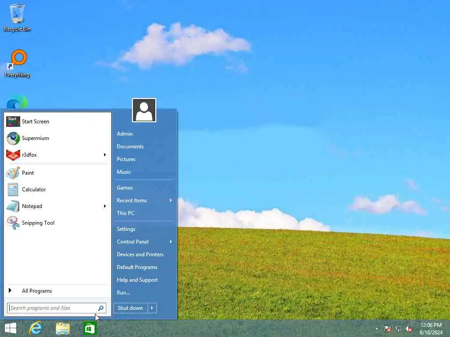Launch Supermium from its icon

click(13, 138)
